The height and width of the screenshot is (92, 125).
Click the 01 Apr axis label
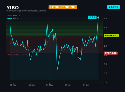coord(32,85)
